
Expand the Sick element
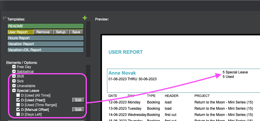14,81
